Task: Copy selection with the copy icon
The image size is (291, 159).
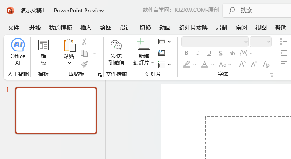Action: pyautogui.click(x=84, y=53)
